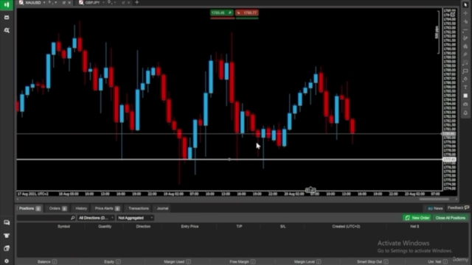Sort by the Symbol column header
Screen dimensions: 472x265
pos(64,226)
